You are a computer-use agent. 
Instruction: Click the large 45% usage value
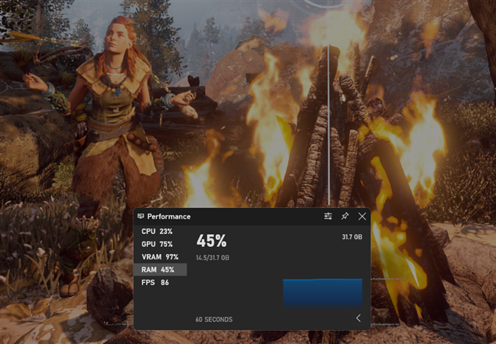[211, 241]
